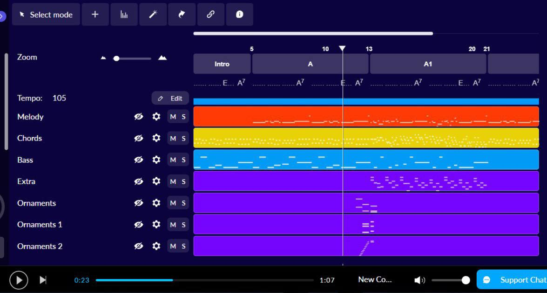The width and height of the screenshot is (547, 293).
Task: Mute the Extra track
Action: pos(173,181)
